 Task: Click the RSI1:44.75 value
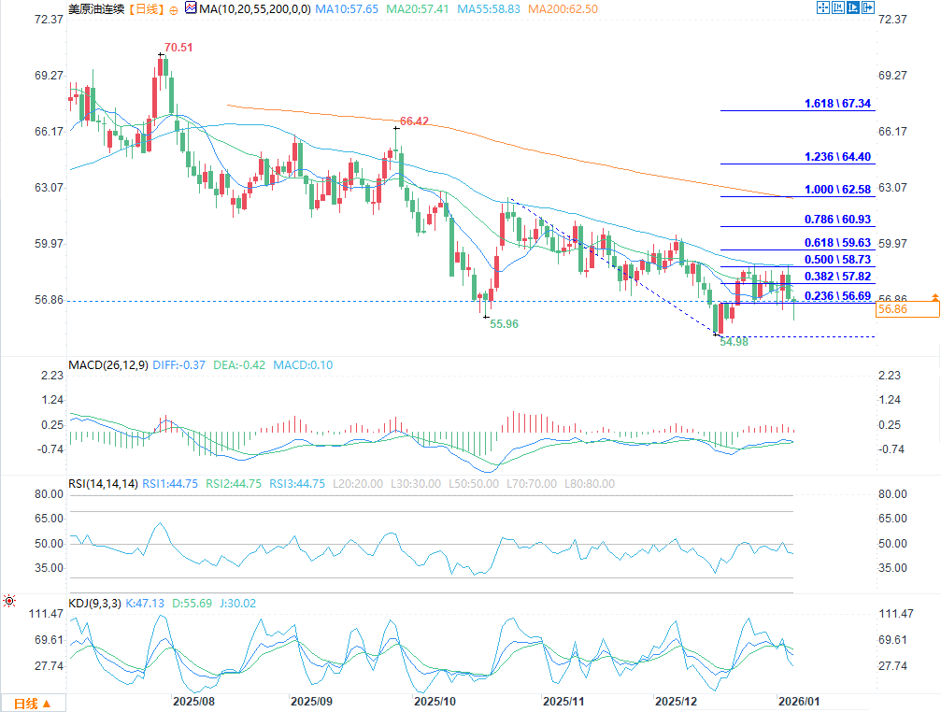(170, 483)
